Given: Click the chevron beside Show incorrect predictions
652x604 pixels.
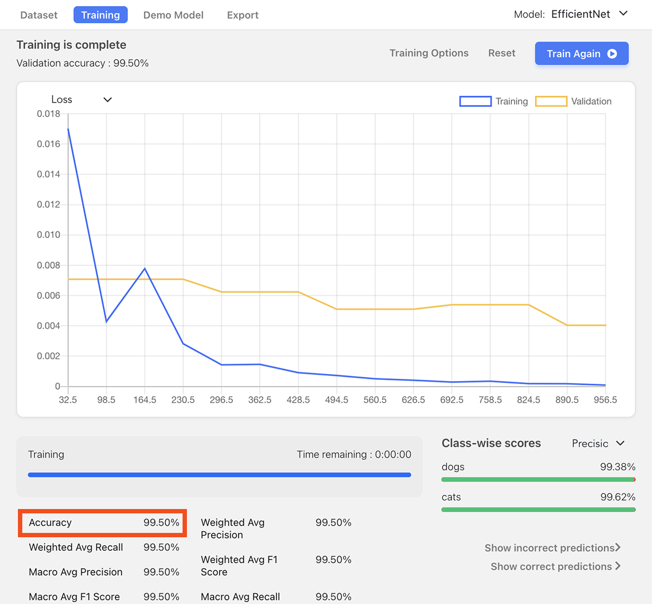Looking at the screenshot, I should pyautogui.click(x=618, y=548).
